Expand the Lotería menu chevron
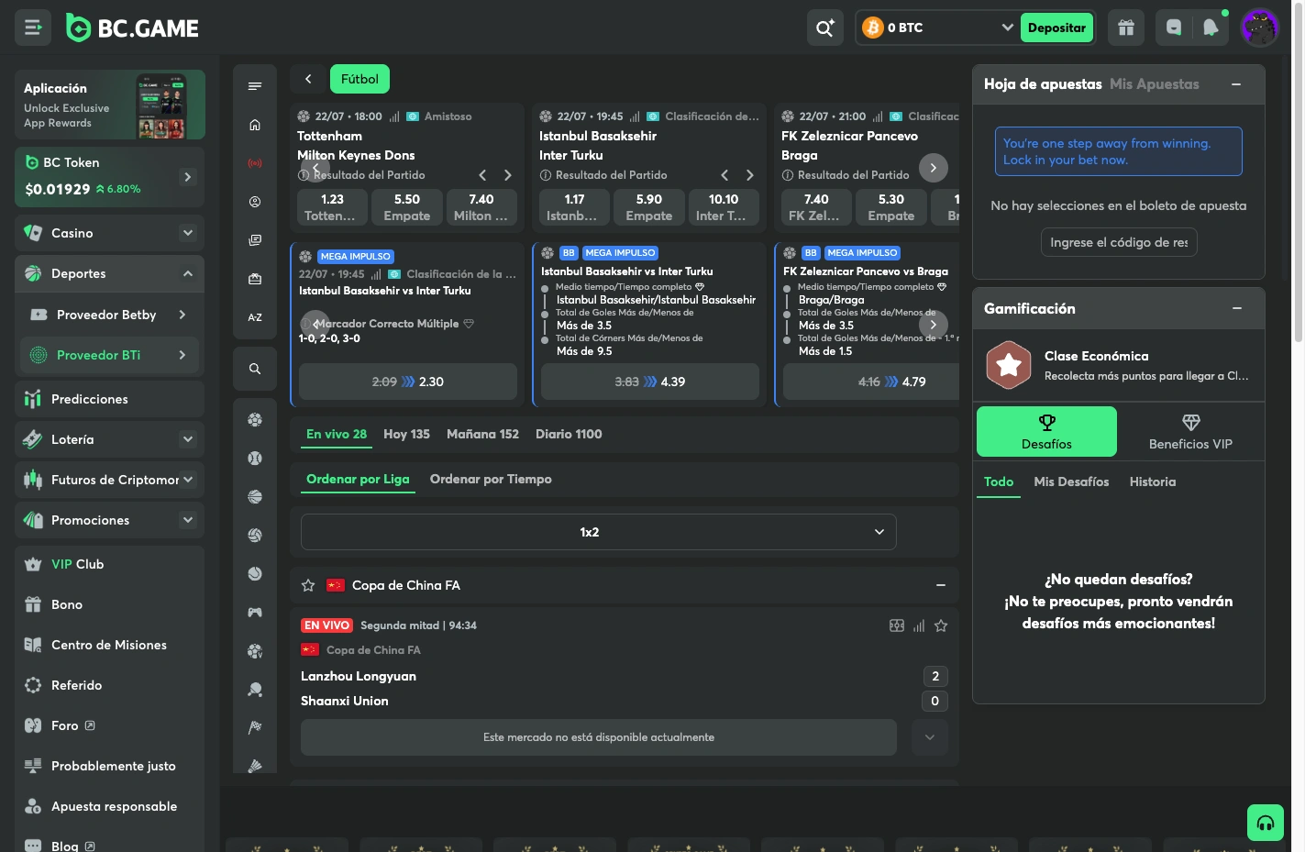 (188, 439)
